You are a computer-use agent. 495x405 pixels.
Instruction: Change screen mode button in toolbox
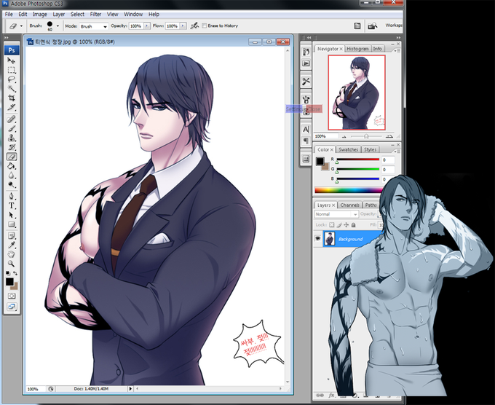coord(12,307)
